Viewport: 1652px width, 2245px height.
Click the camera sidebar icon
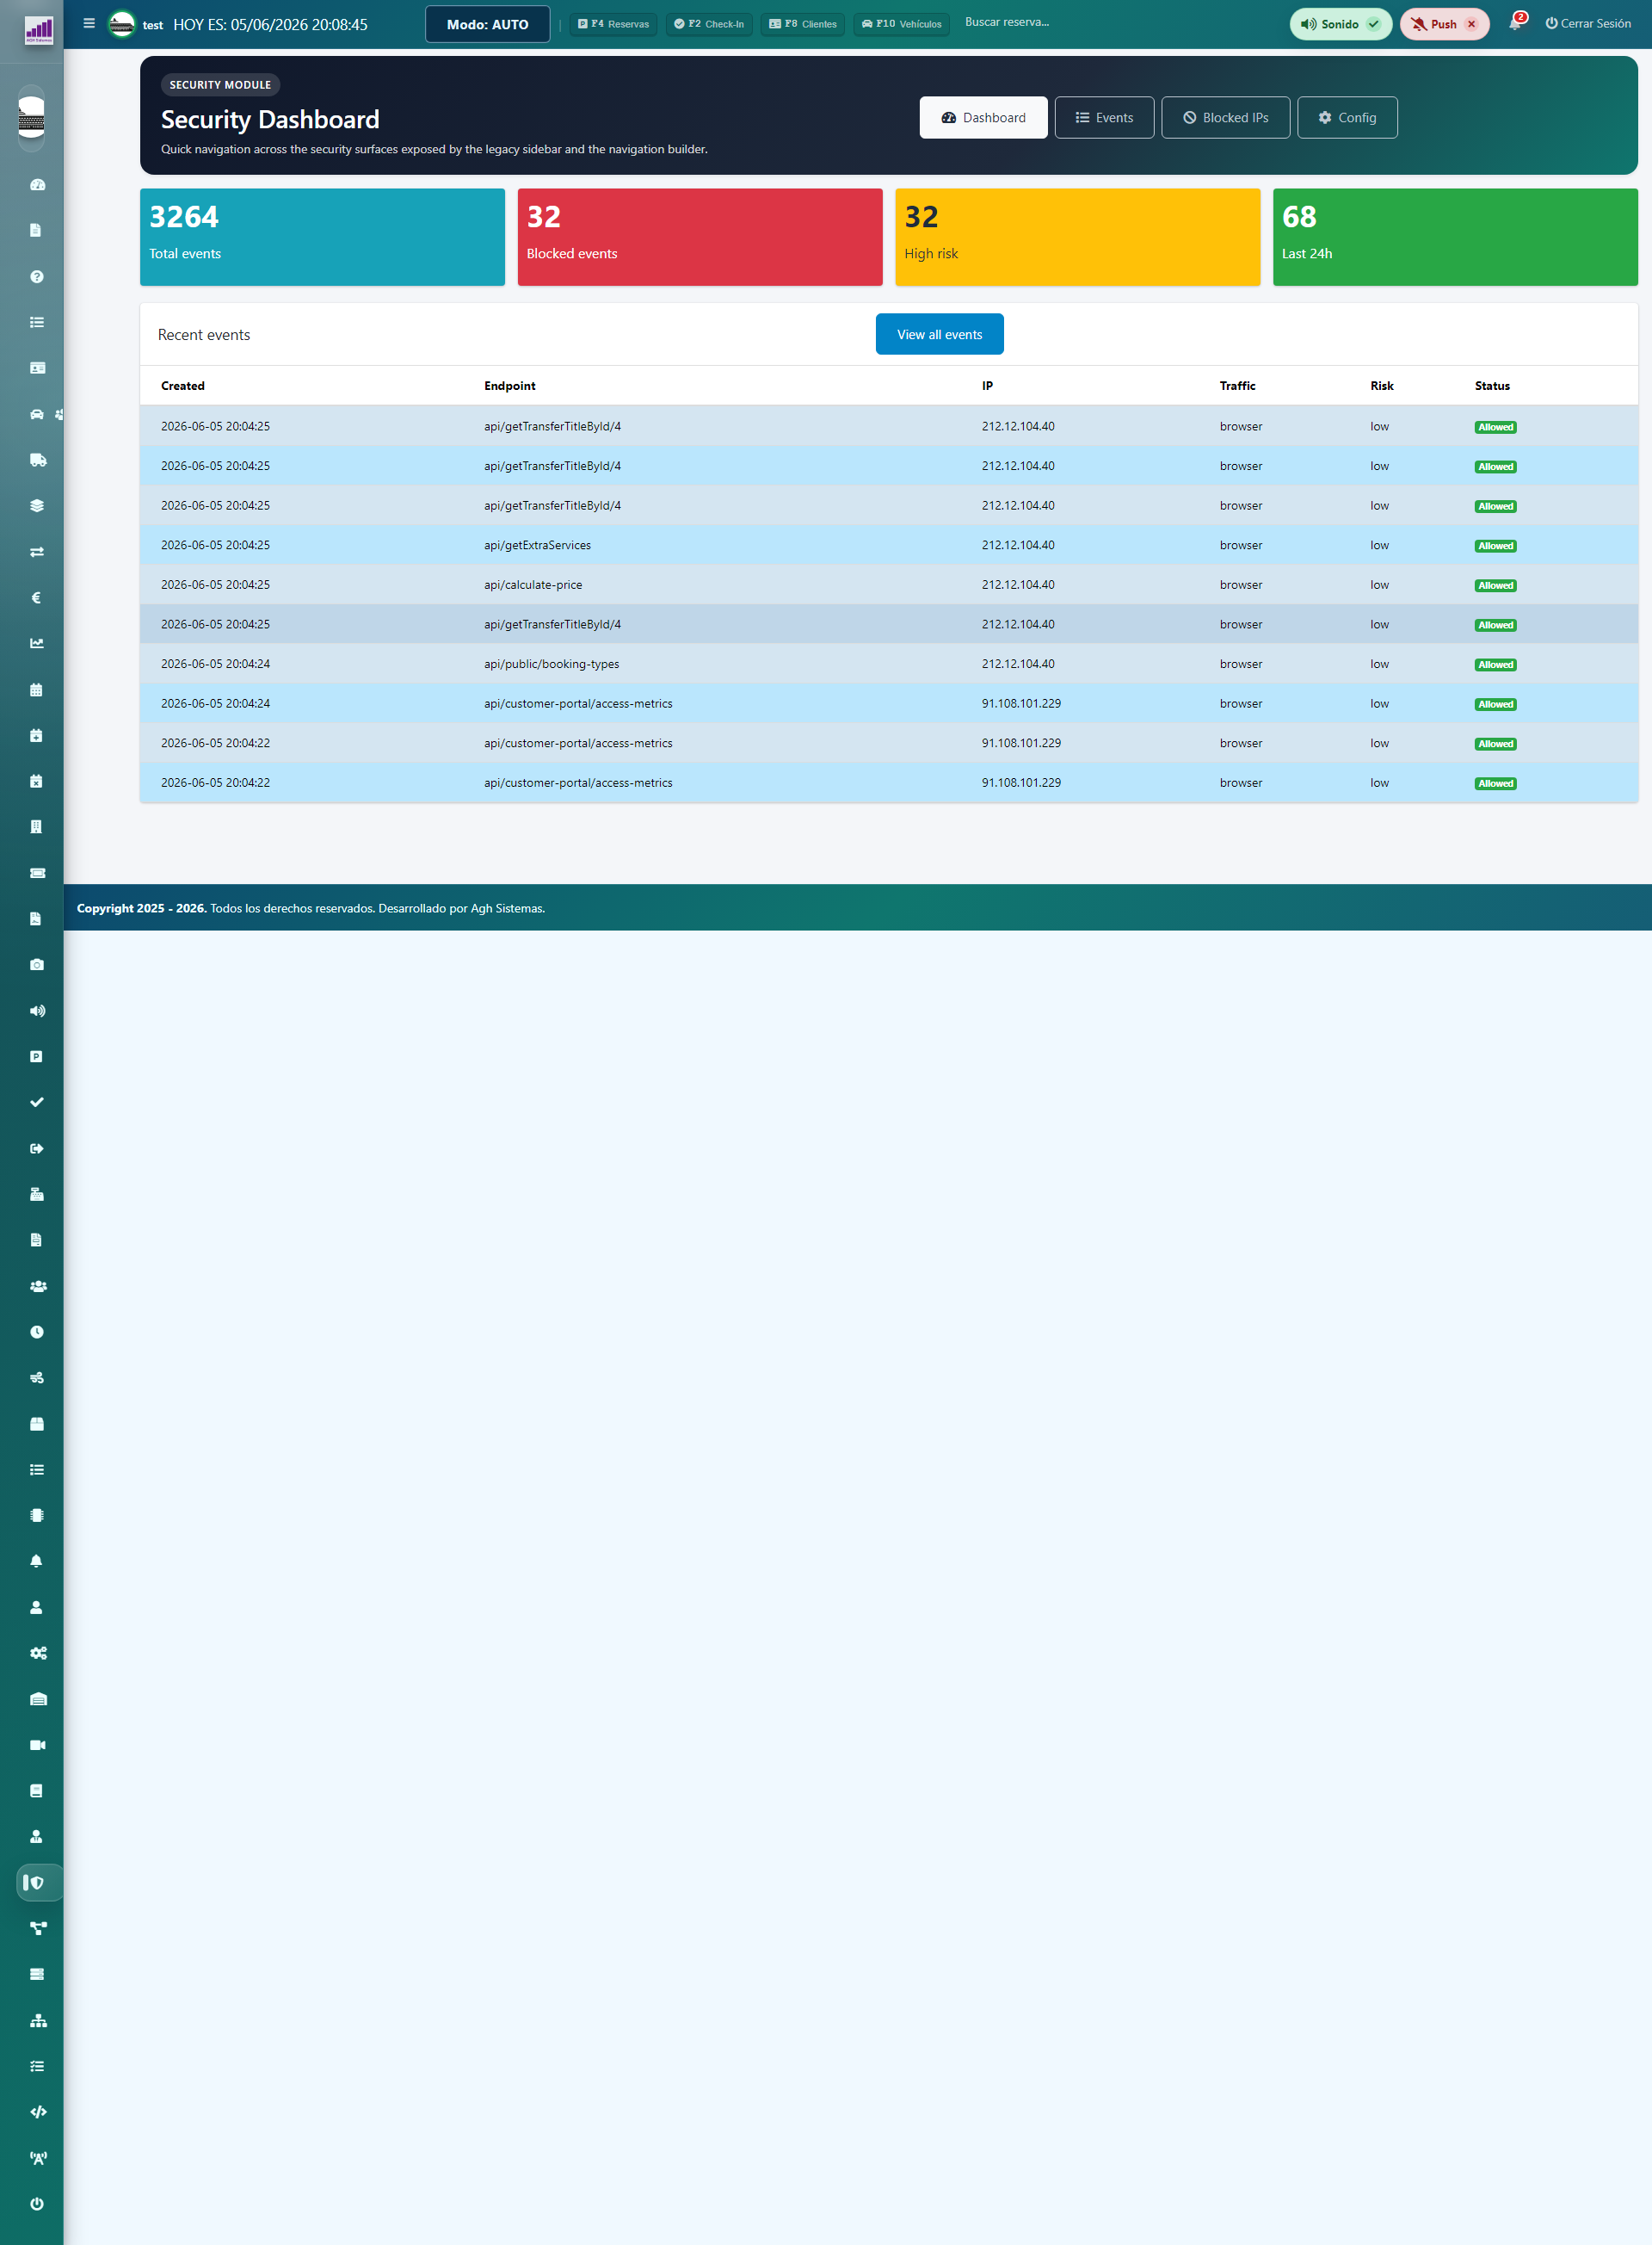(x=37, y=964)
